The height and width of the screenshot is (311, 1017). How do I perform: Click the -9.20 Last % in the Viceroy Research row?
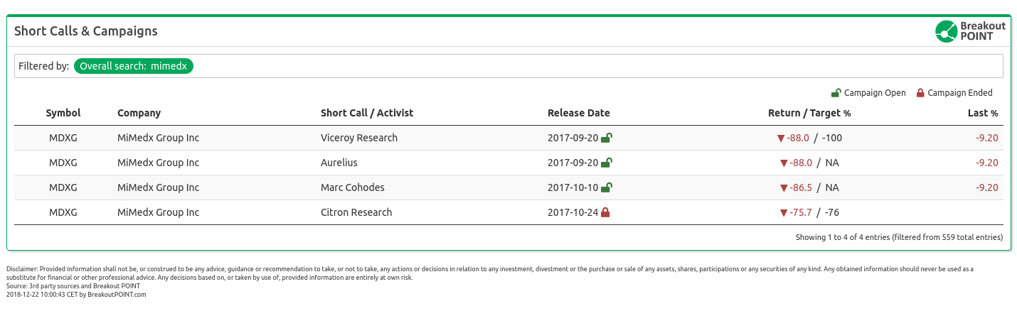tap(987, 138)
